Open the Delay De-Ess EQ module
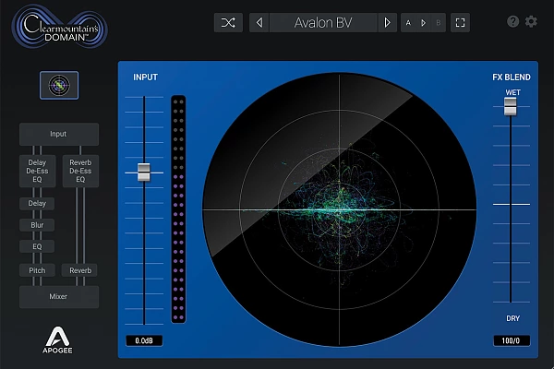The image size is (554, 369). point(37,172)
